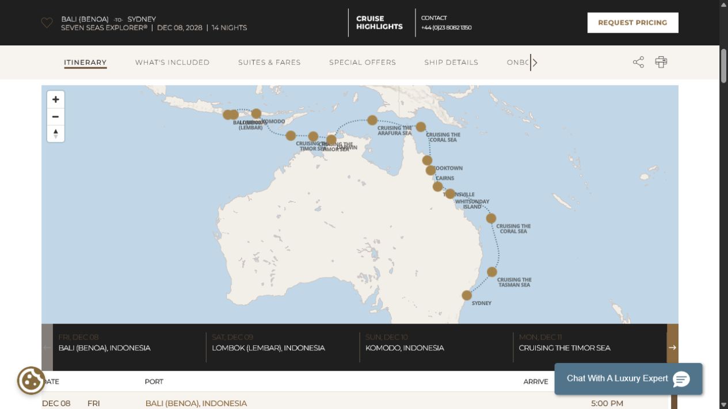Show more tabs with chevron arrow

pos(535,63)
